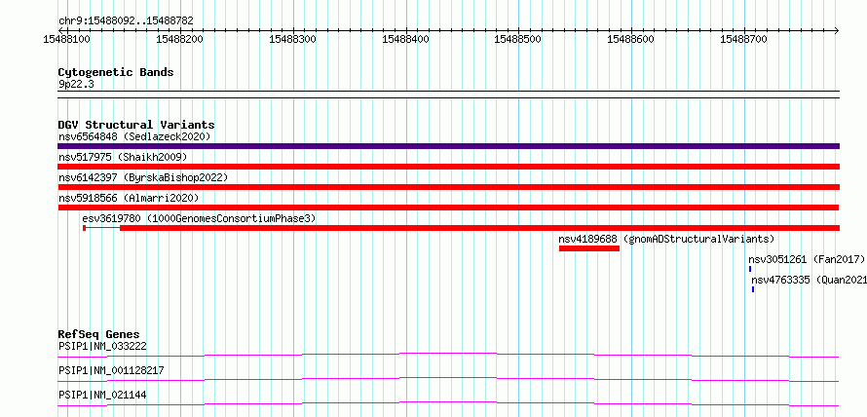Click ruler position 15488200
Viewport: 867px width, 417px height.
[180, 39]
